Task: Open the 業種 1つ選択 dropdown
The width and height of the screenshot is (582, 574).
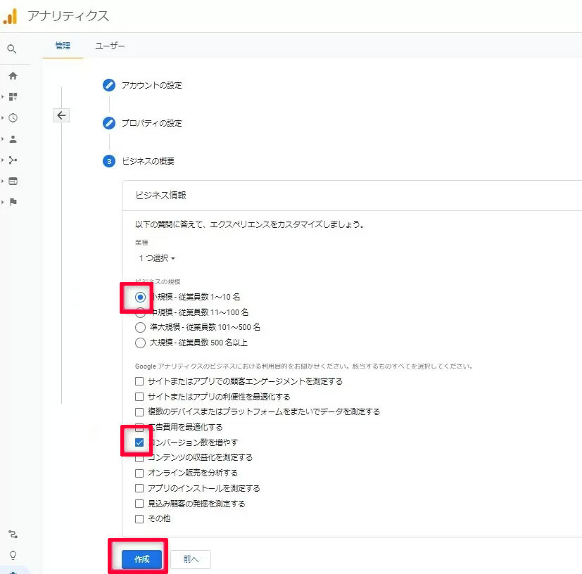Action: 156,258
